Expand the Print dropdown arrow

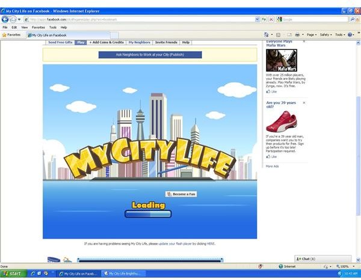pos(303,35)
